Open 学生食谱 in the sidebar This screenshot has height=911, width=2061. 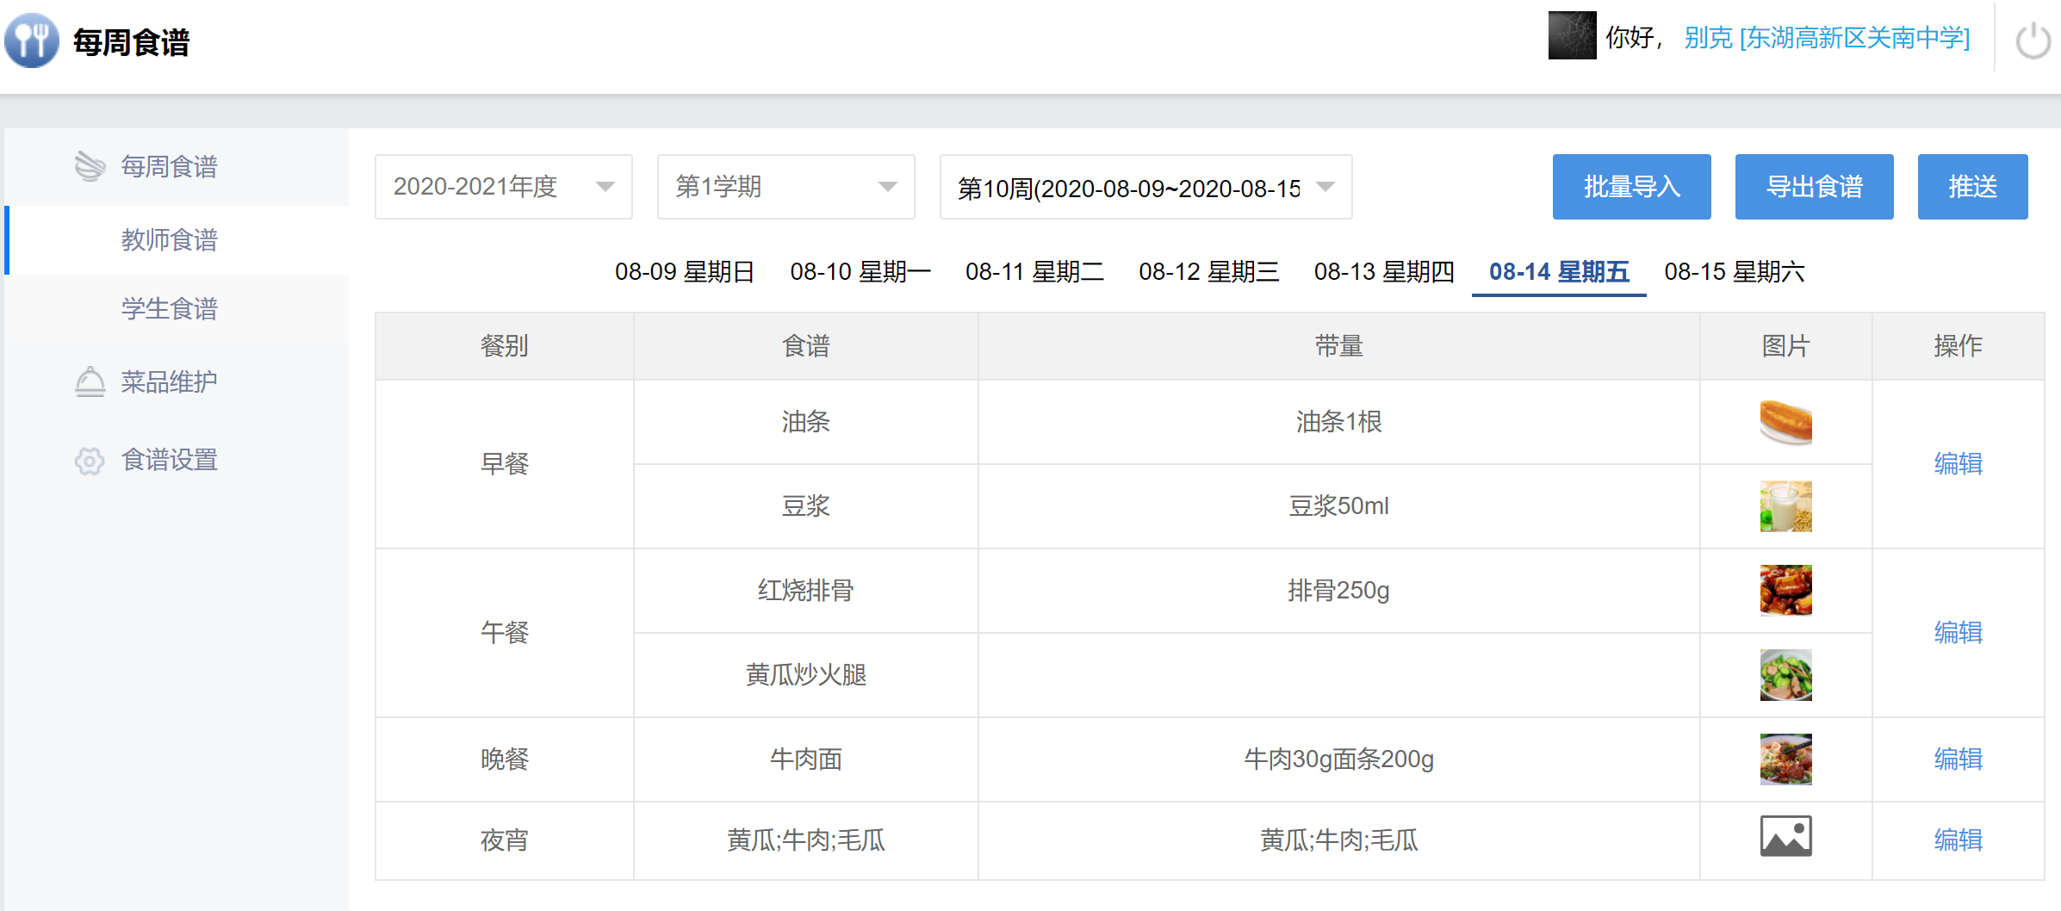[170, 308]
